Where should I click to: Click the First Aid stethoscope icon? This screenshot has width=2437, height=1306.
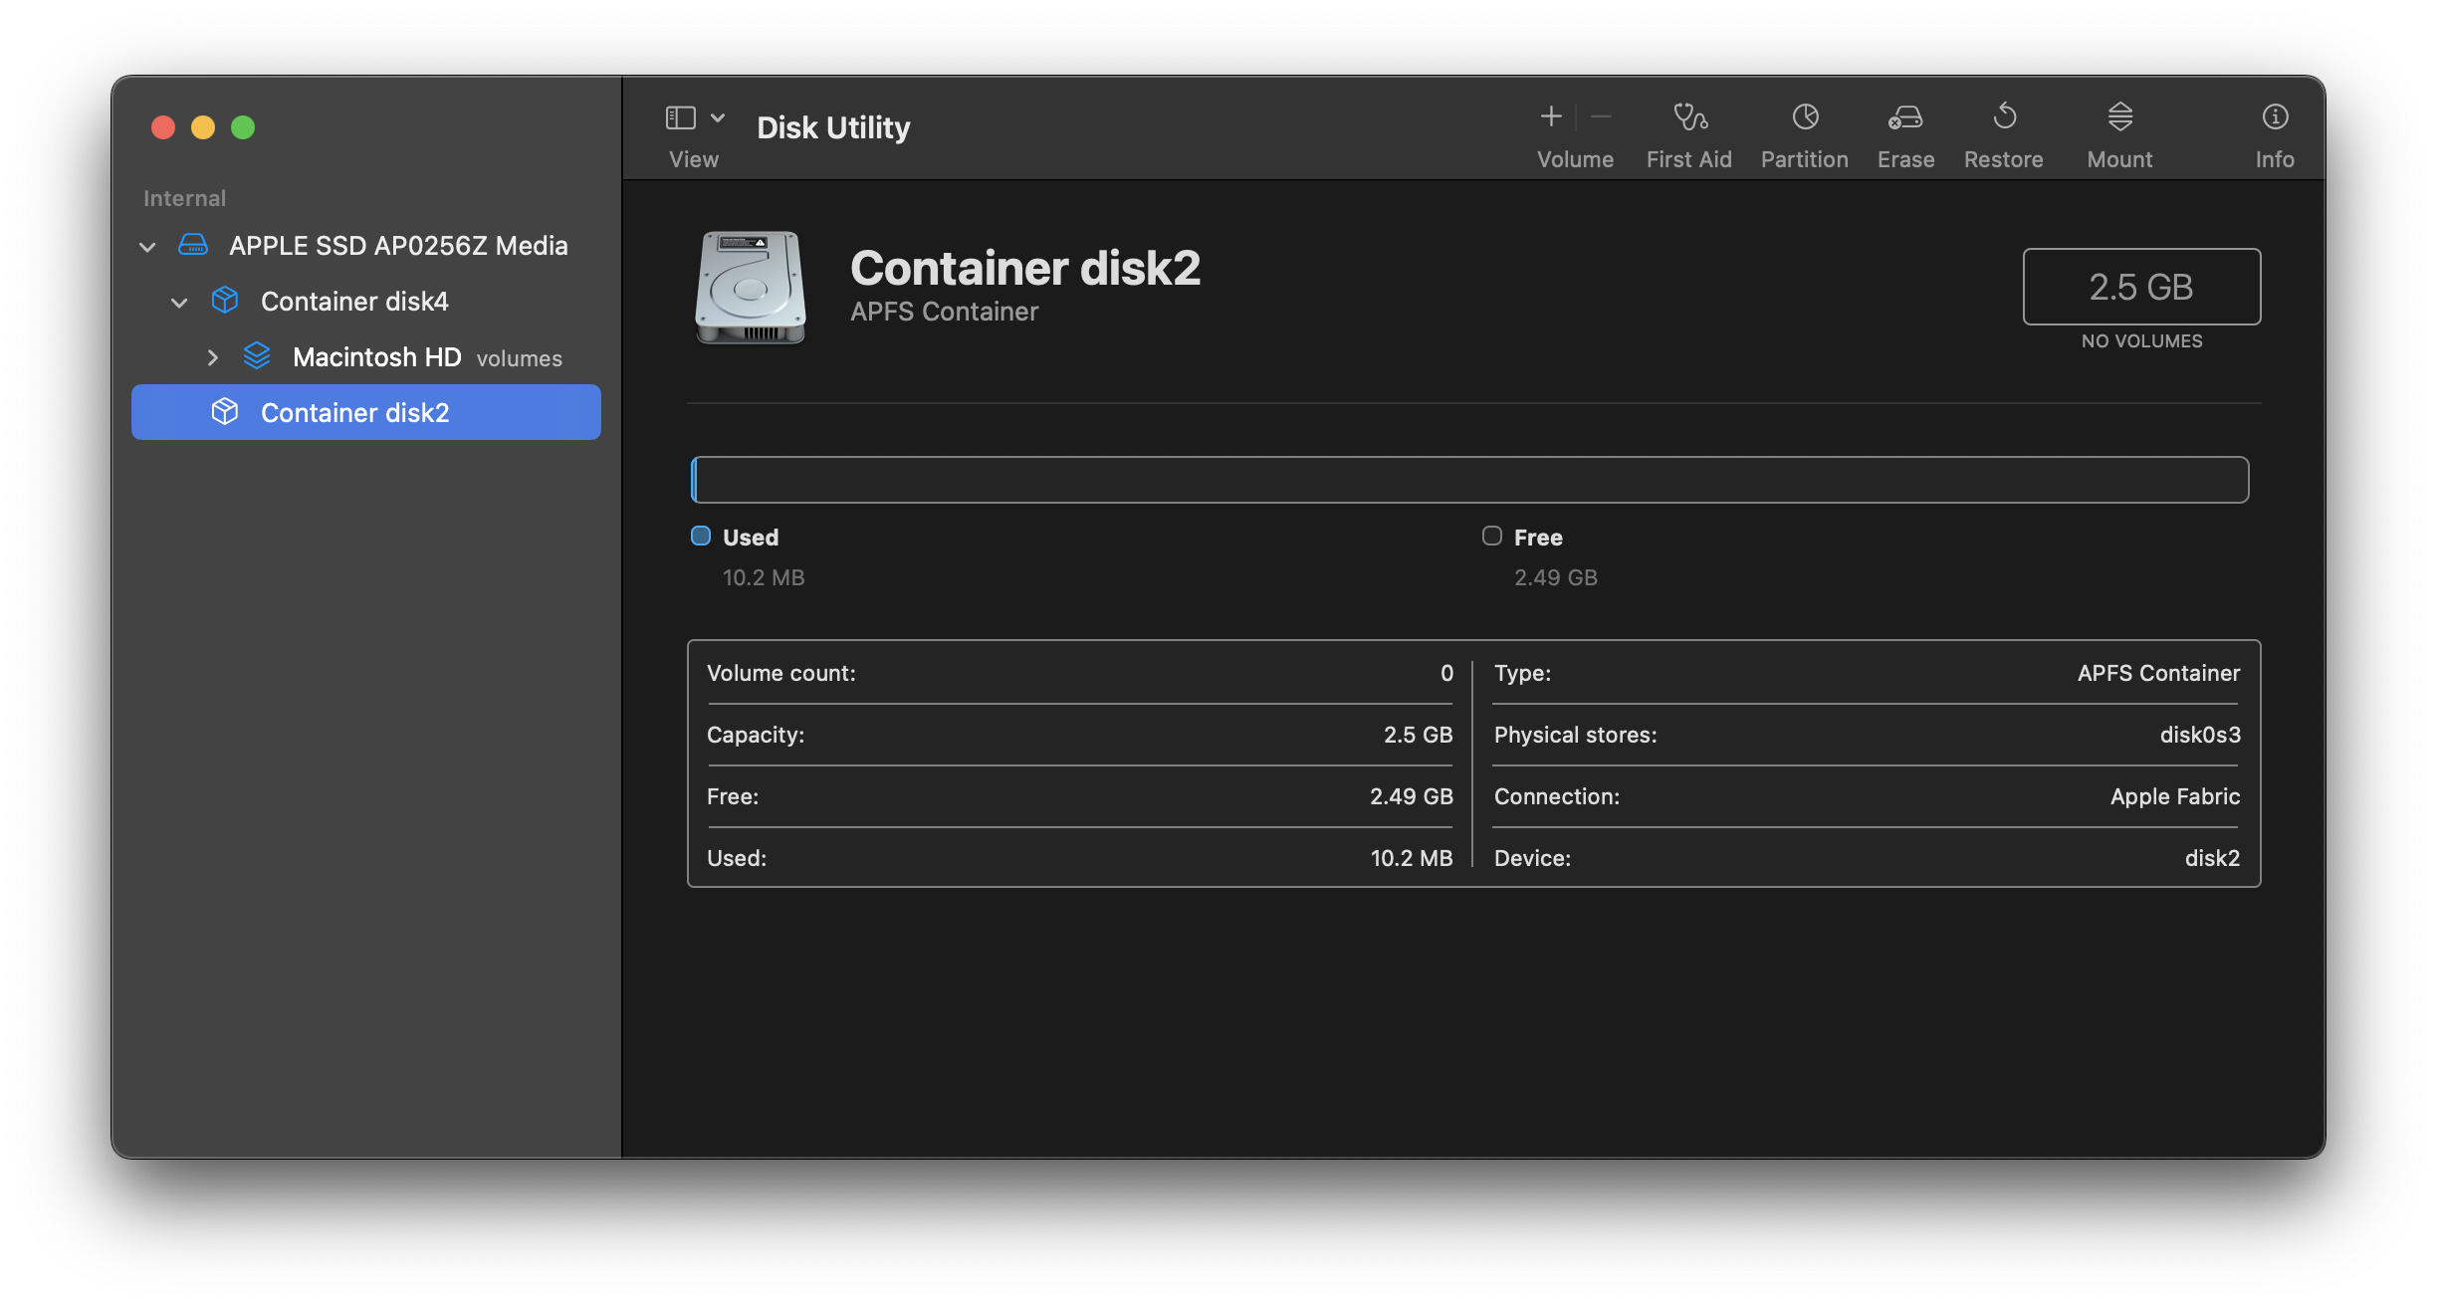(x=1689, y=117)
